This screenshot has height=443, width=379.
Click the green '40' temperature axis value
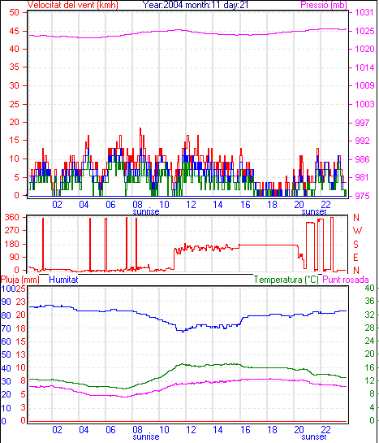[369, 288]
